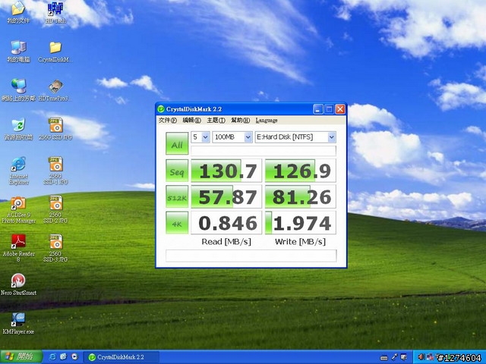The image size is (486, 364).
Task: Open the Start menu (開始)
Action: click(21, 356)
